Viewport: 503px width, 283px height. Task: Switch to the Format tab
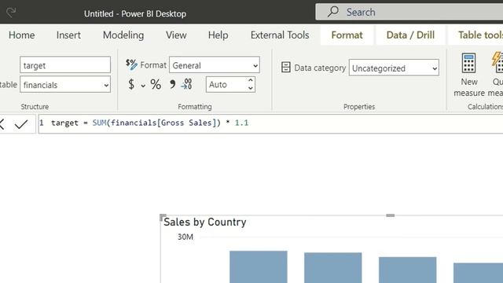click(347, 35)
